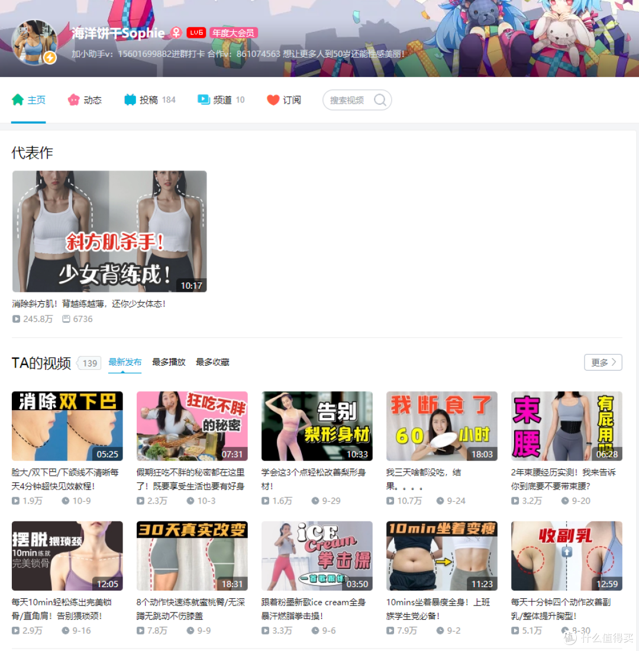Click the lightning badge on the avatar
The height and width of the screenshot is (651, 639).
click(50, 57)
